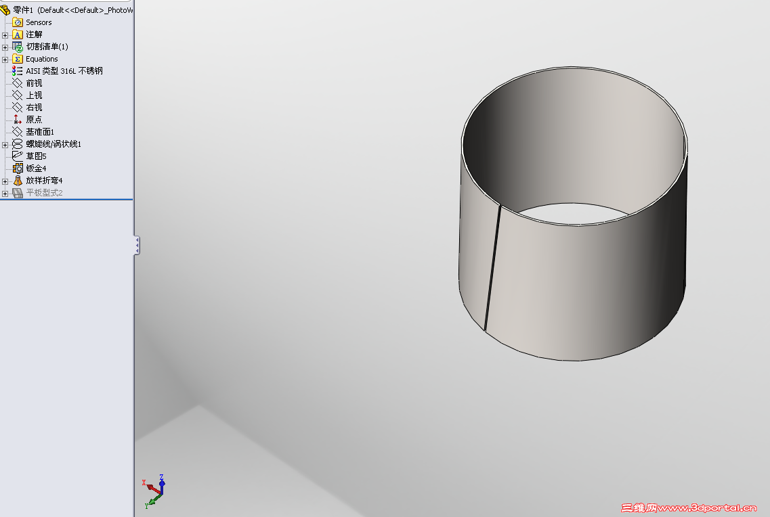Click the 注解 annotations icon
The height and width of the screenshot is (517, 770).
pos(17,35)
